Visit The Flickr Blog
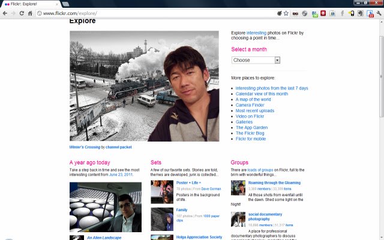 250,133
